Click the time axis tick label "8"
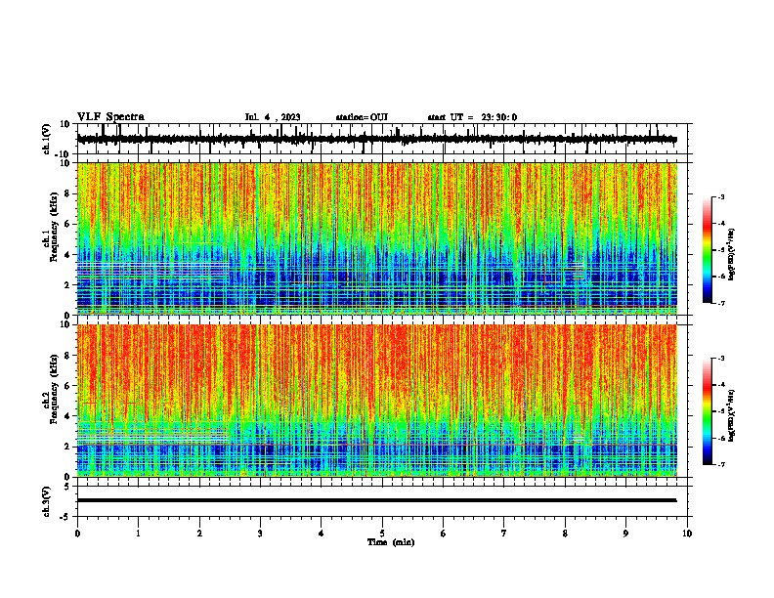The width and height of the screenshot is (774, 598). pos(565,534)
